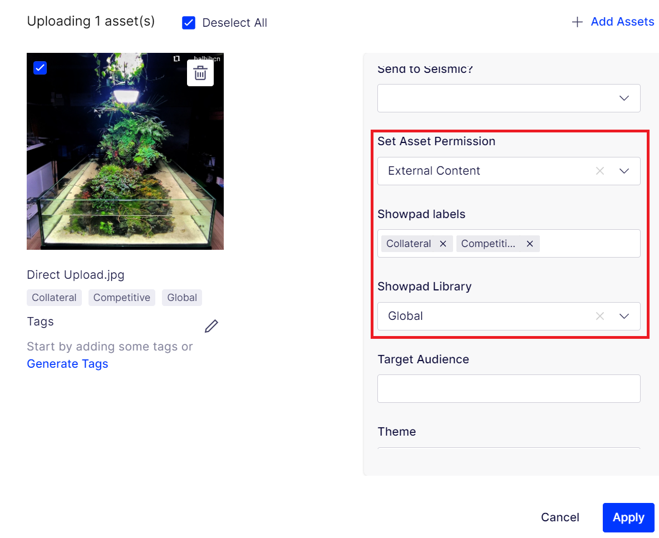Open the Set Asset Permission dropdown
The width and height of the screenshot is (659, 538).
(x=624, y=171)
